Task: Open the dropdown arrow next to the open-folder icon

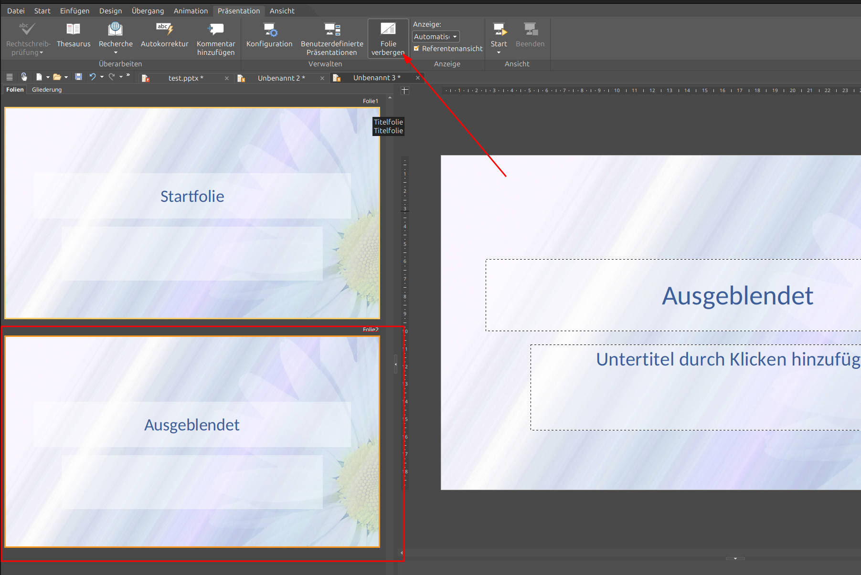Action: tap(66, 77)
